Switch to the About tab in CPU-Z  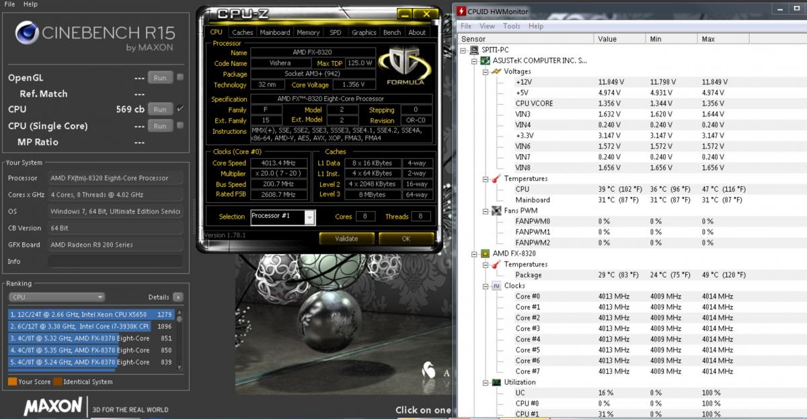click(417, 32)
